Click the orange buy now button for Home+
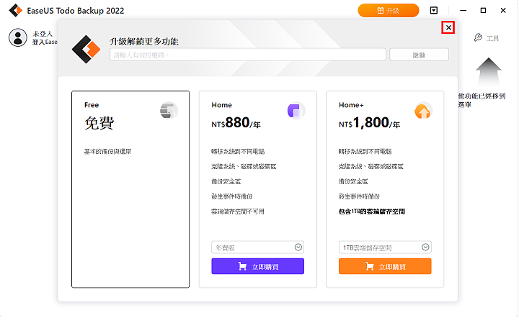The image size is (519, 323). pyautogui.click(x=385, y=266)
